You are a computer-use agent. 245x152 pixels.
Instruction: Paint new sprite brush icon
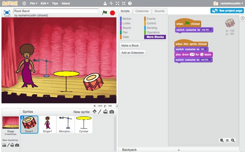pos(100,112)
